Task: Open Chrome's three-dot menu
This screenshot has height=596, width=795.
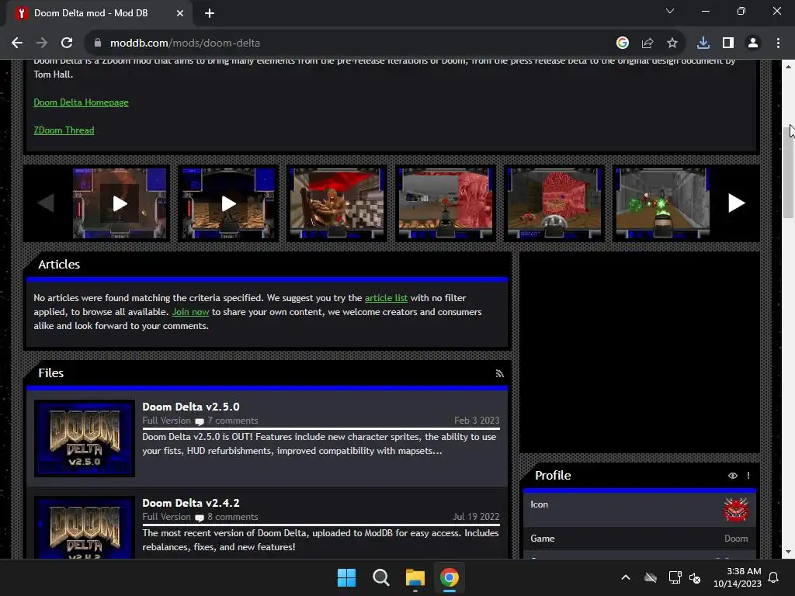Action: 778,43
